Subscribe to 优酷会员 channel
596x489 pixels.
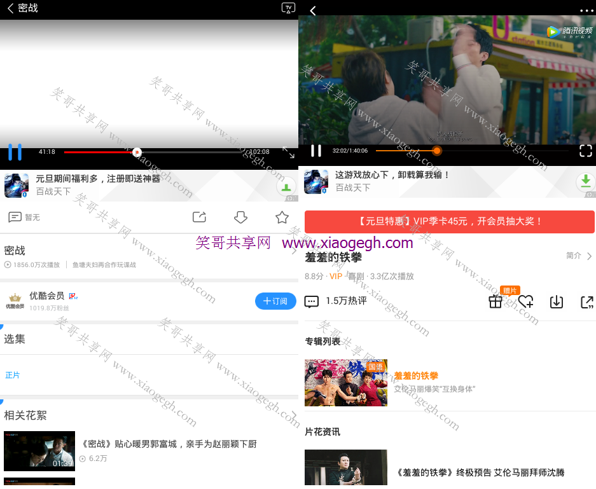click(275, 301)
